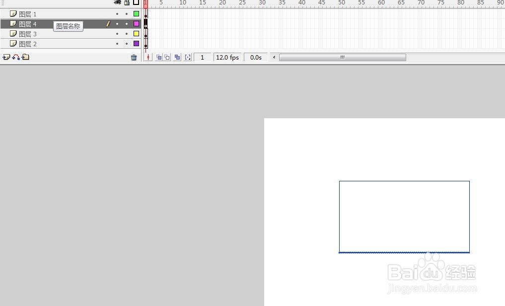Click the horizontal timeline scrollbar thumb
Image resolution: width=505 pixels, height=306 pixels.
[342, 57]
